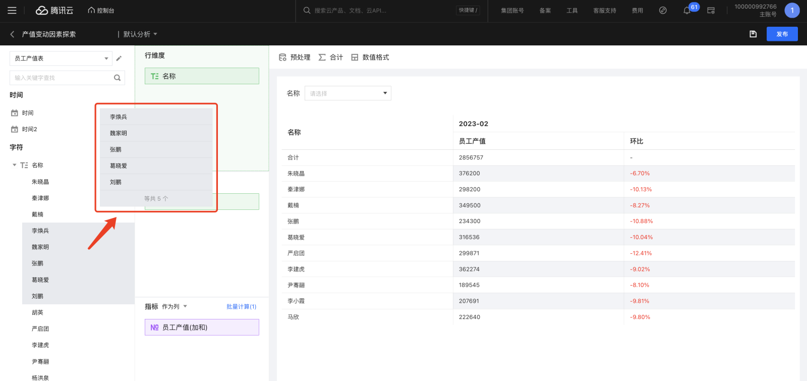Open the 数值格式 number format tool

370,58
